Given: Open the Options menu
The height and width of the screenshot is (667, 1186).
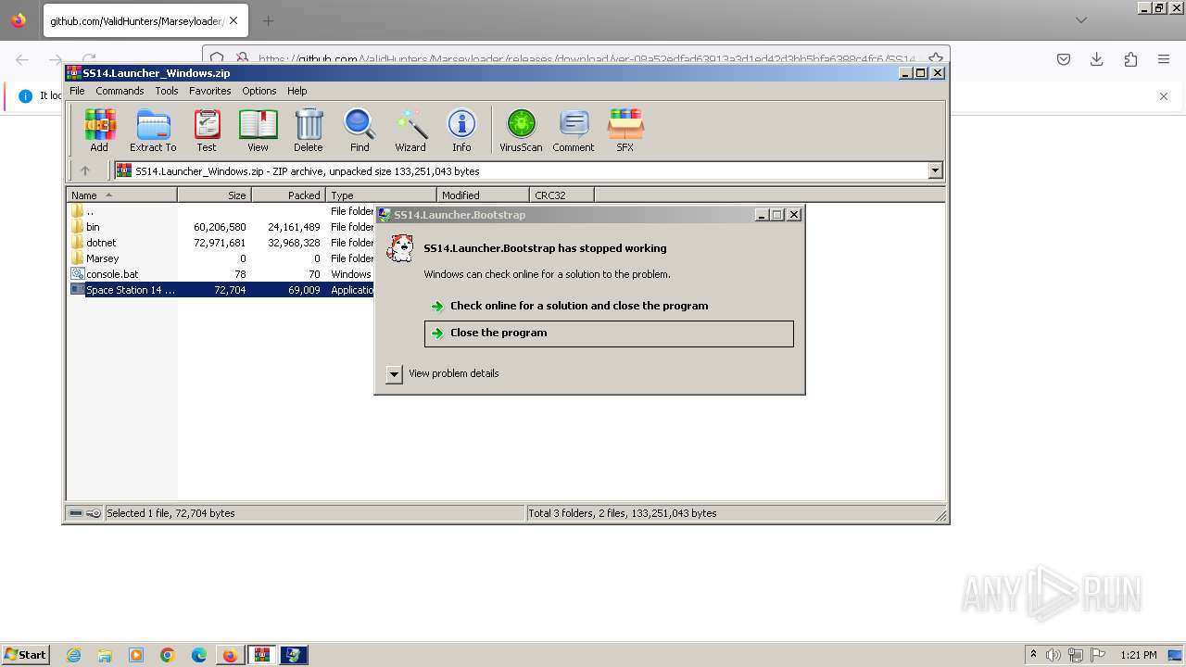Looking at the screenshot, I should [259, 91].
